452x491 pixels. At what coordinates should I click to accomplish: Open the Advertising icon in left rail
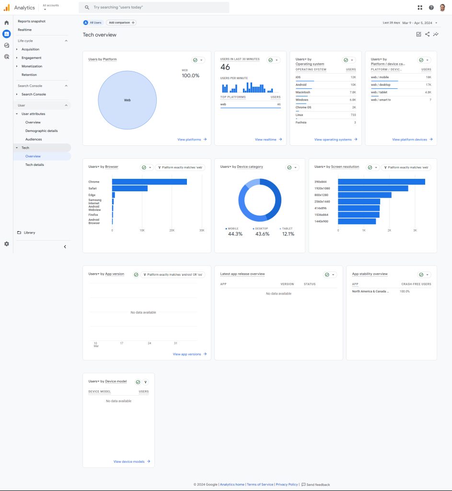(7, 57)
